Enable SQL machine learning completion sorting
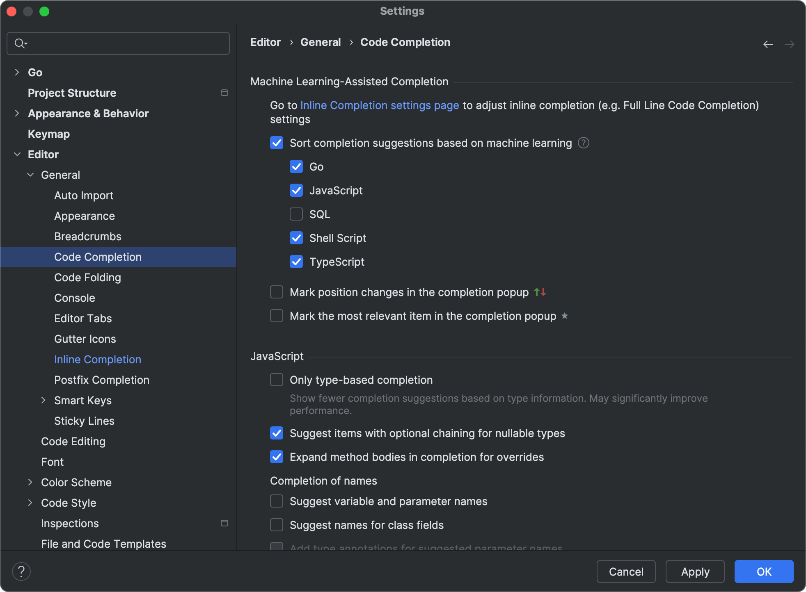Viewport: 806px width, 592px height. click(296, 214)
